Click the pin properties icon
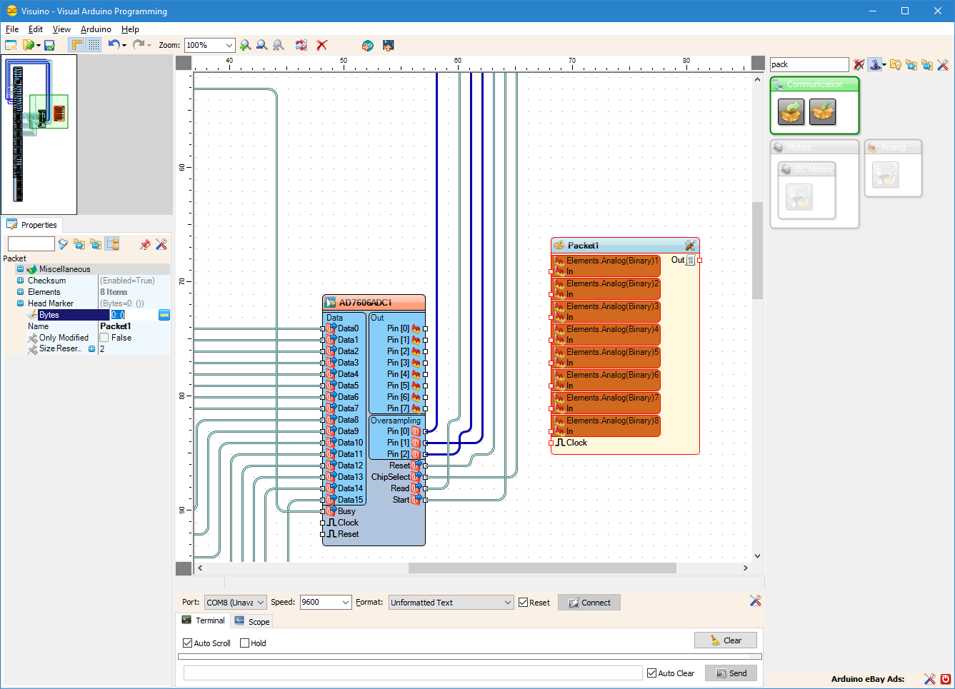 [x=145, y=244]
